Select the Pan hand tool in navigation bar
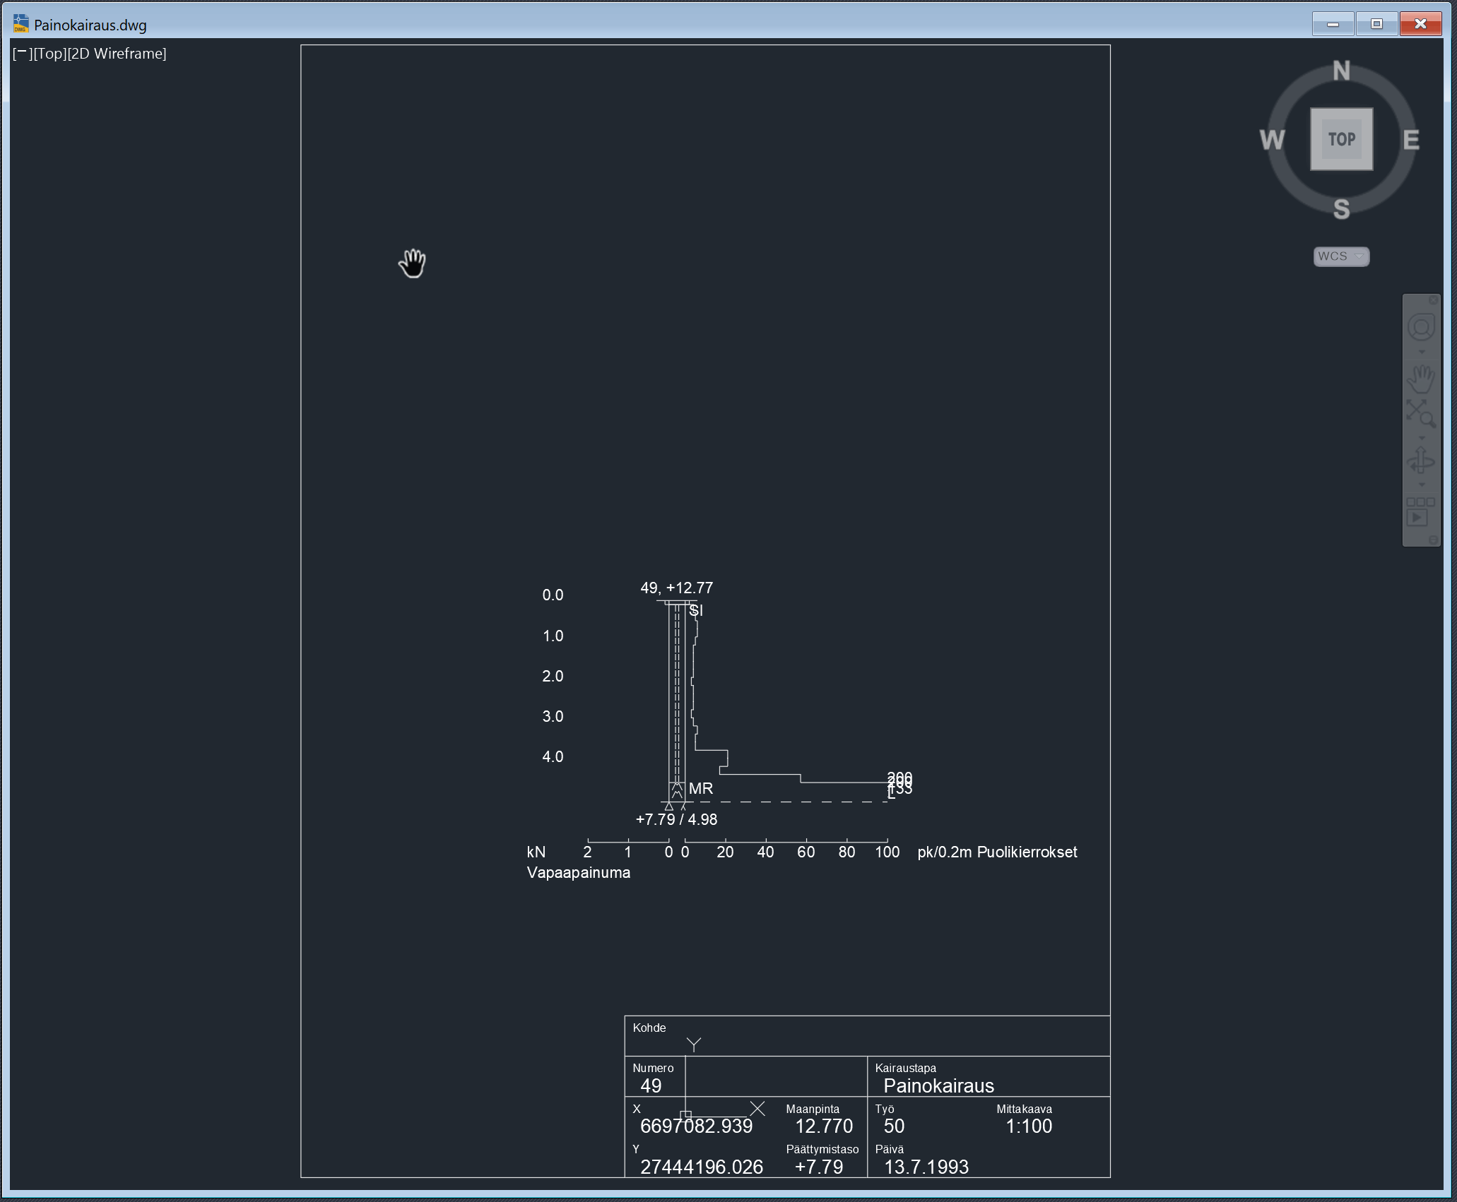 (x=1421, y=379)
